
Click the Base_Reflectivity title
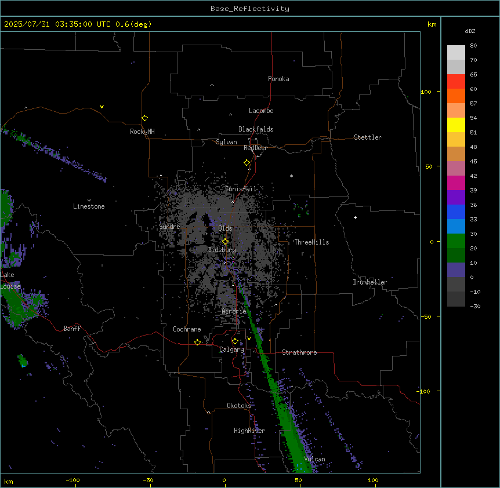click(250, 9)
